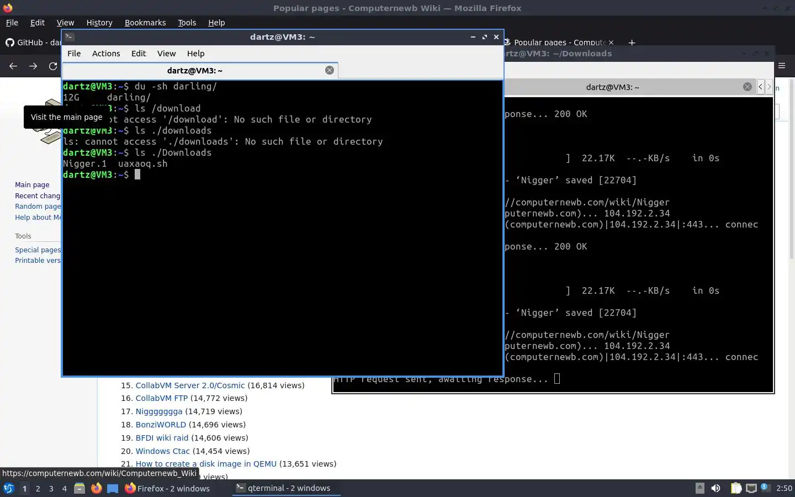Open the Firefox Edit menu
The width and height of the screenshot is (795, 497).
click(x=38, y=23)
